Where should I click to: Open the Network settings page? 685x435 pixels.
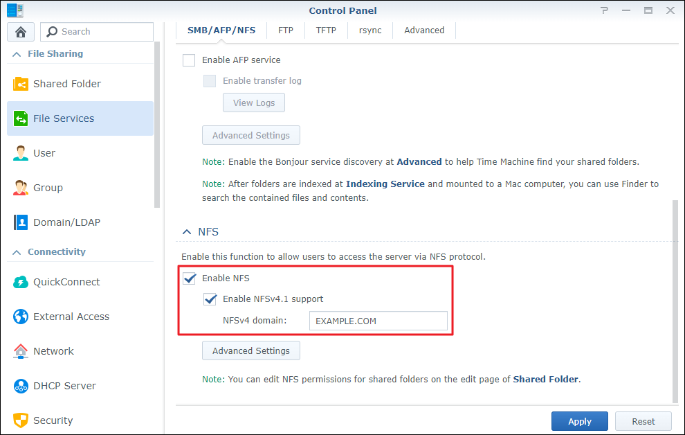pyautogui.click(x=53, y=351)
